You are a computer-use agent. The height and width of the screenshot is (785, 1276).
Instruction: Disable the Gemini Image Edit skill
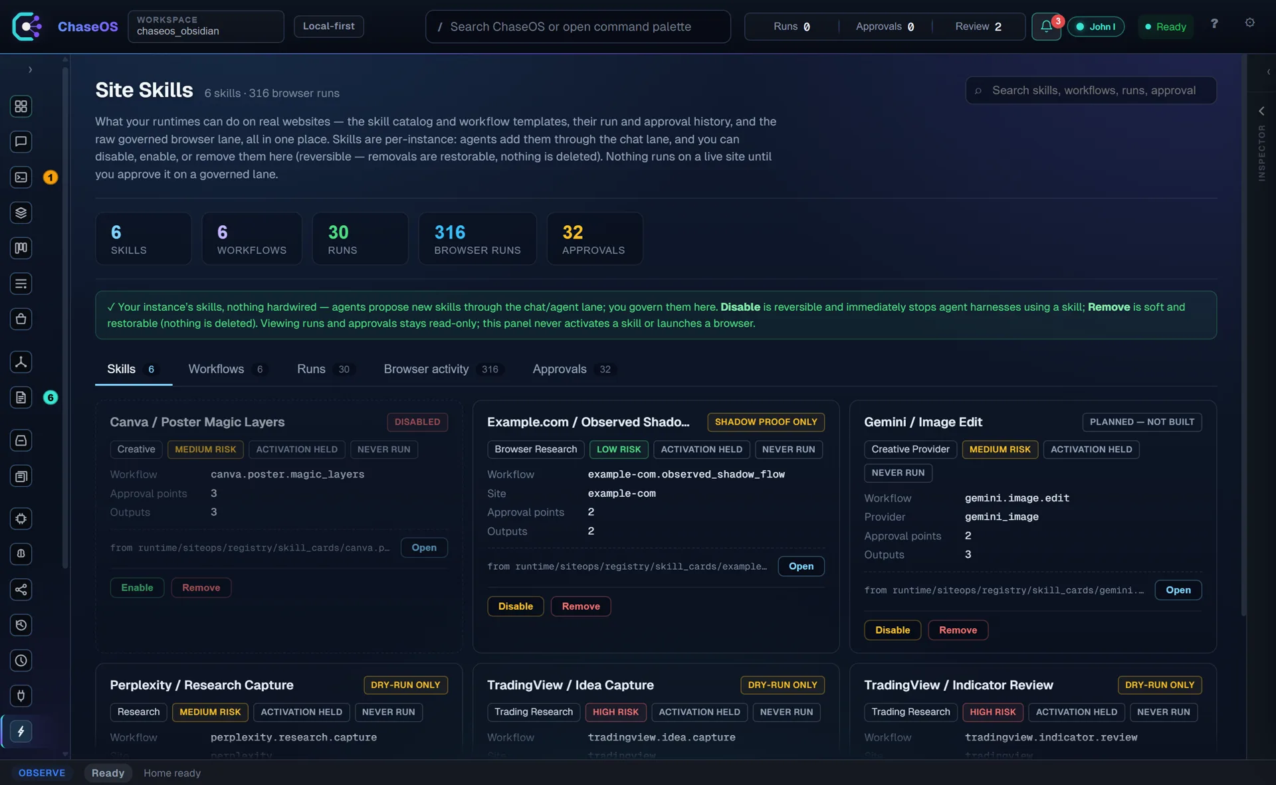[x=893, y=630]
